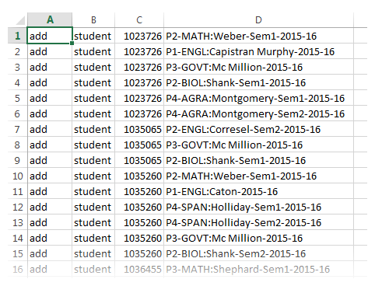Screen dimensions: 375x286
Task: Click student cell in row 2
Action: [93, 51]
